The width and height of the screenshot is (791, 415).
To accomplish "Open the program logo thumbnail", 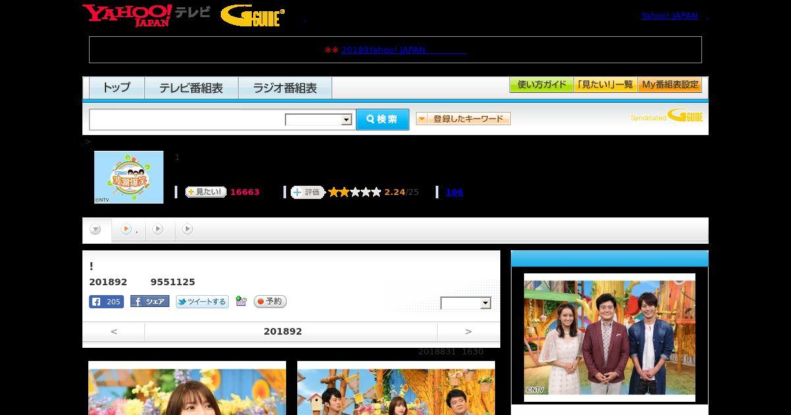I will tap(129, 177).
